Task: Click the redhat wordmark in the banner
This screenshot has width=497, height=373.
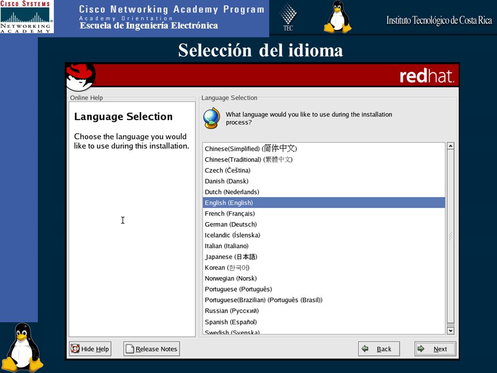Action: coord(427,76)
